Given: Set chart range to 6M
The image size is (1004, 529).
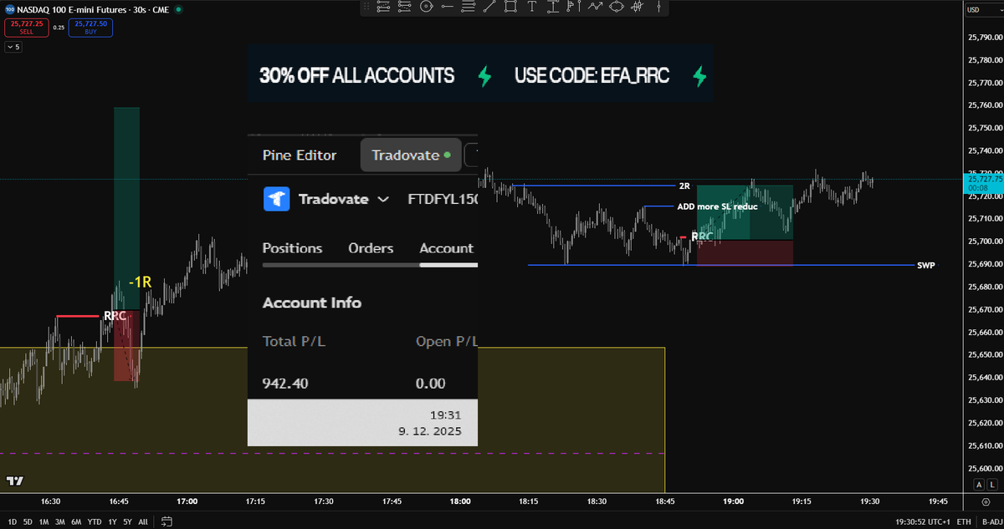Looking at the screenshot, I should tap(76, 522).
